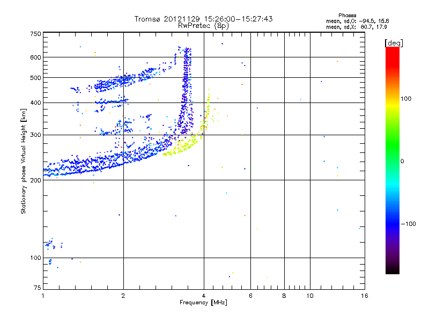Click the colorbar label 100 deg
The image size is (429, 322).
tap(406, 99)
